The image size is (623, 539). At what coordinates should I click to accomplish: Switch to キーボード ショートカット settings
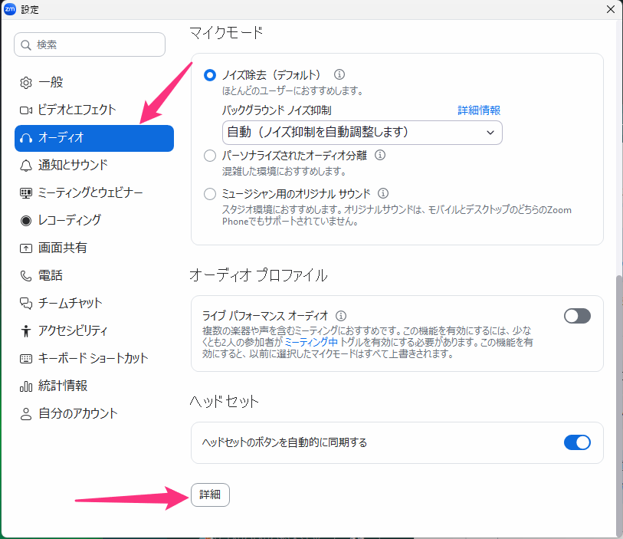coord(93,358)
